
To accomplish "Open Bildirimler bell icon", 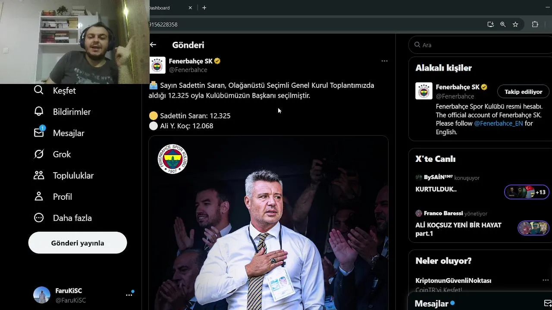I will pyautogui.click(x=39, y=112).
